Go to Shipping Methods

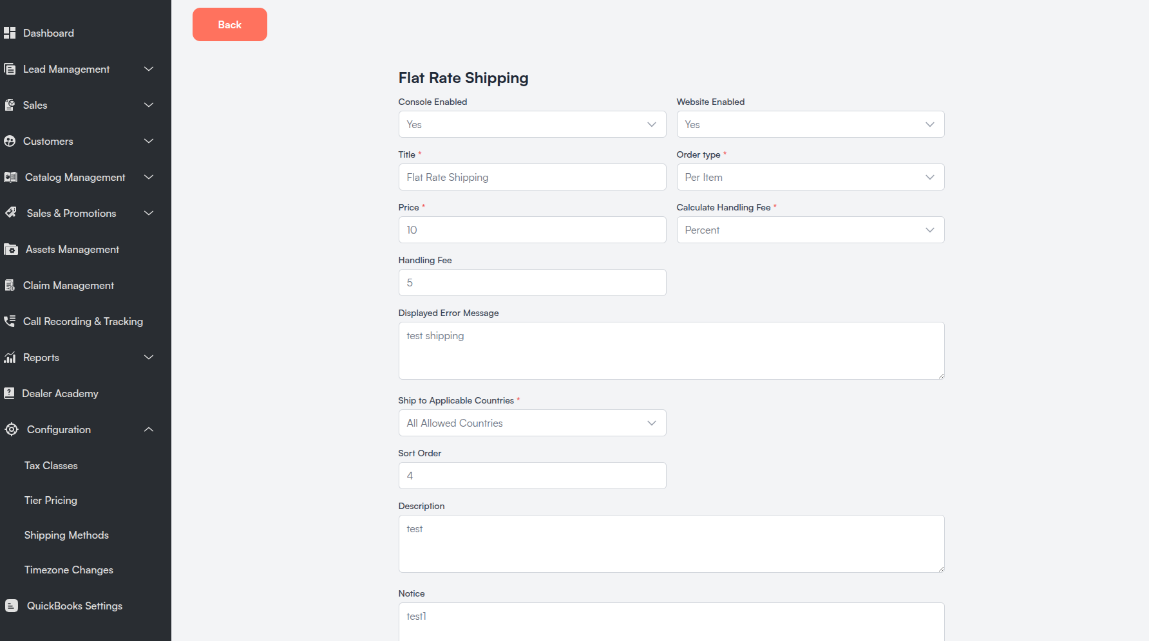point(66,535)
